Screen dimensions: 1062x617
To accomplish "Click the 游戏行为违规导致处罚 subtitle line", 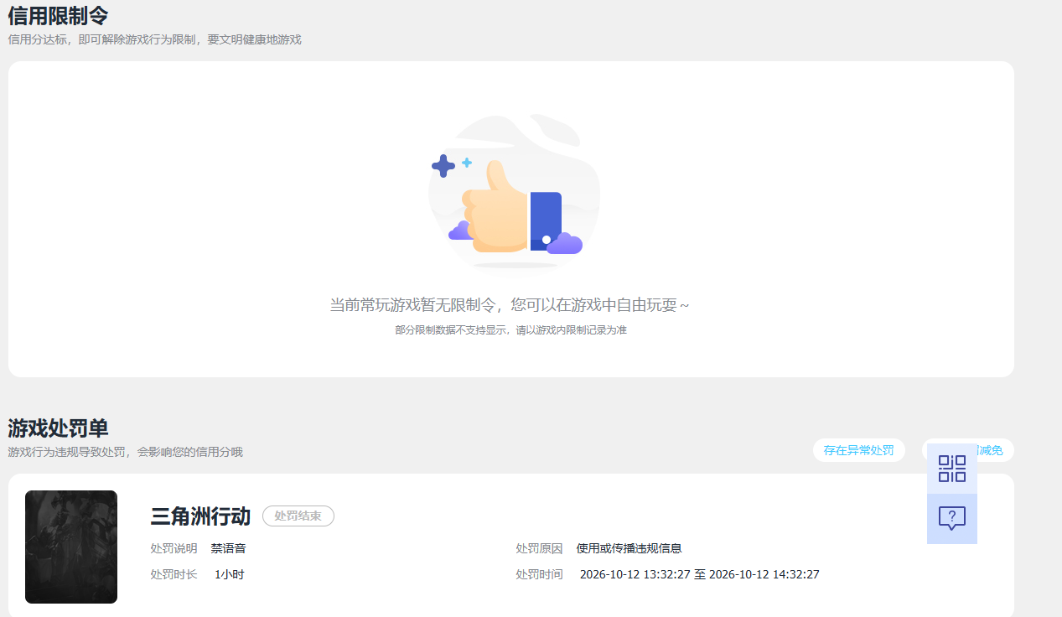I will [125, 452].
